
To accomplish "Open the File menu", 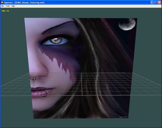I will pos(3,6).
